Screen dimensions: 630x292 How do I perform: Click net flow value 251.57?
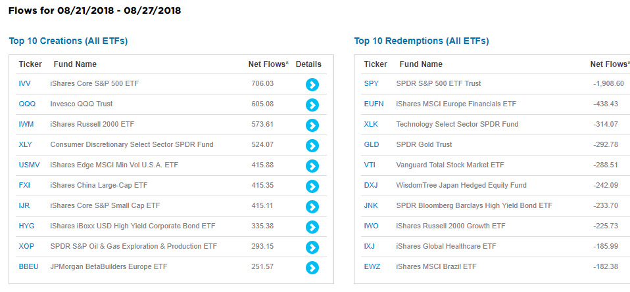262,266
